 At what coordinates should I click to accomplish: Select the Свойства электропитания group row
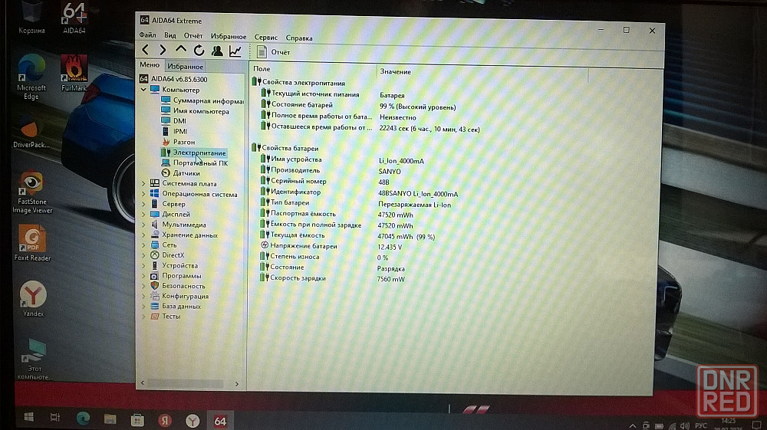click(x=298, y=83)
